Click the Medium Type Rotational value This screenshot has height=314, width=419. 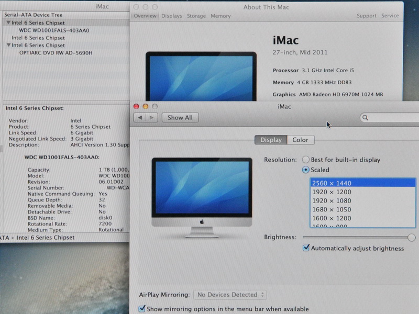point(111,230)
